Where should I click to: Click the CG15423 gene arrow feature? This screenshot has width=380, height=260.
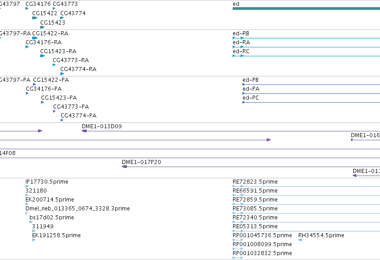coord(42,27)
